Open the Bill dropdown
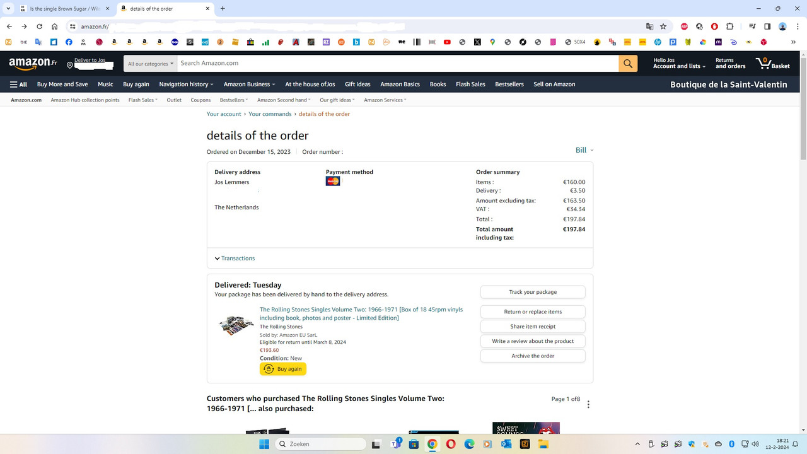 584,150
